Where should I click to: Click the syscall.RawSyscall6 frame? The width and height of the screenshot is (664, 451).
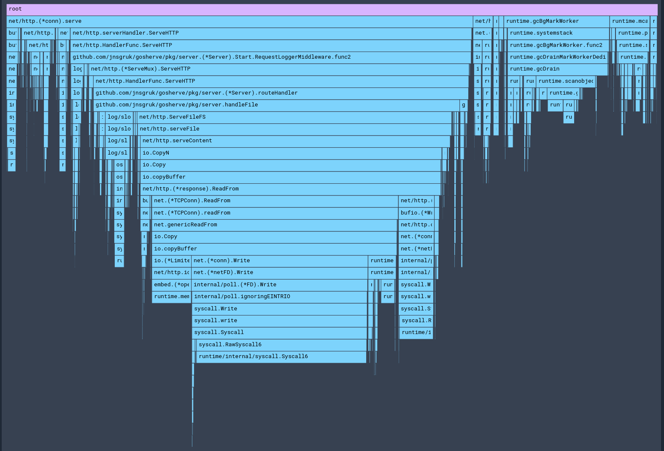tap(281, 345)
